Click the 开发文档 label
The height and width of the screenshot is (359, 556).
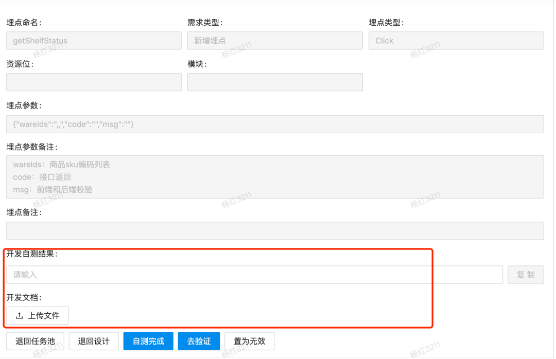pyautogui.click(x=24, y=298)
